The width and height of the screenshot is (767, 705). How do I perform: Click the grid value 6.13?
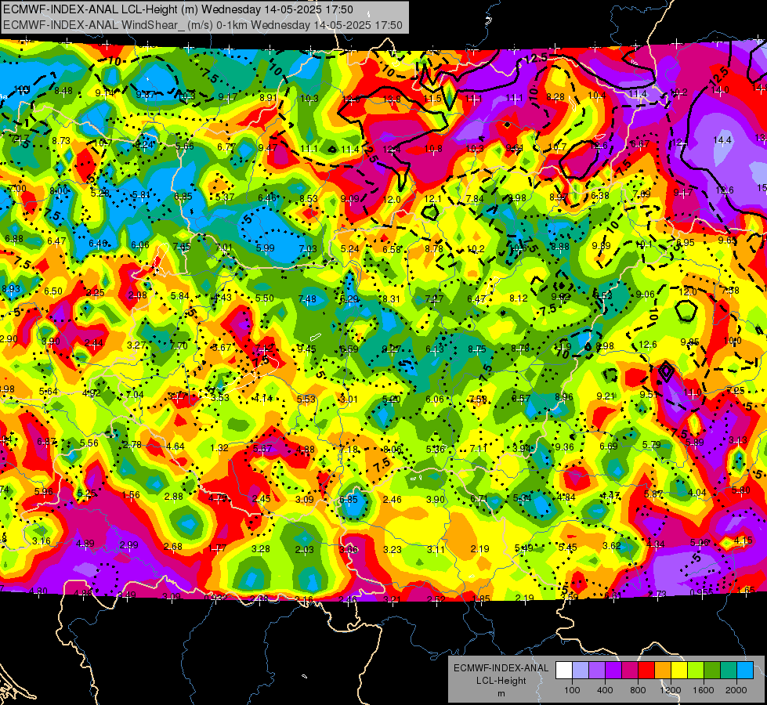coord(434,349)
